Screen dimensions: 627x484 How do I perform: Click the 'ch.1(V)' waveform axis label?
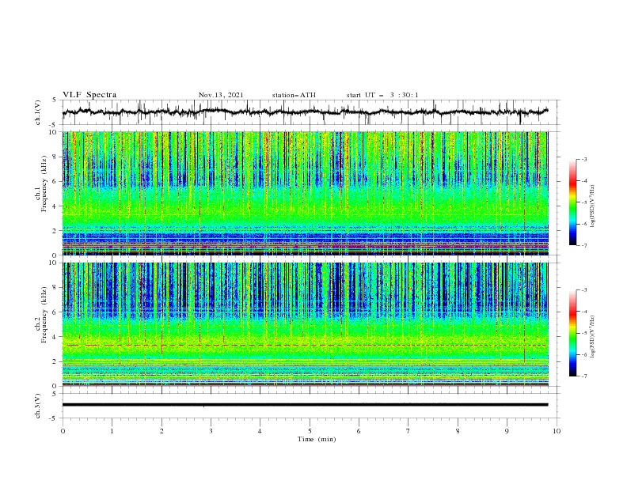tap(38, 112)
